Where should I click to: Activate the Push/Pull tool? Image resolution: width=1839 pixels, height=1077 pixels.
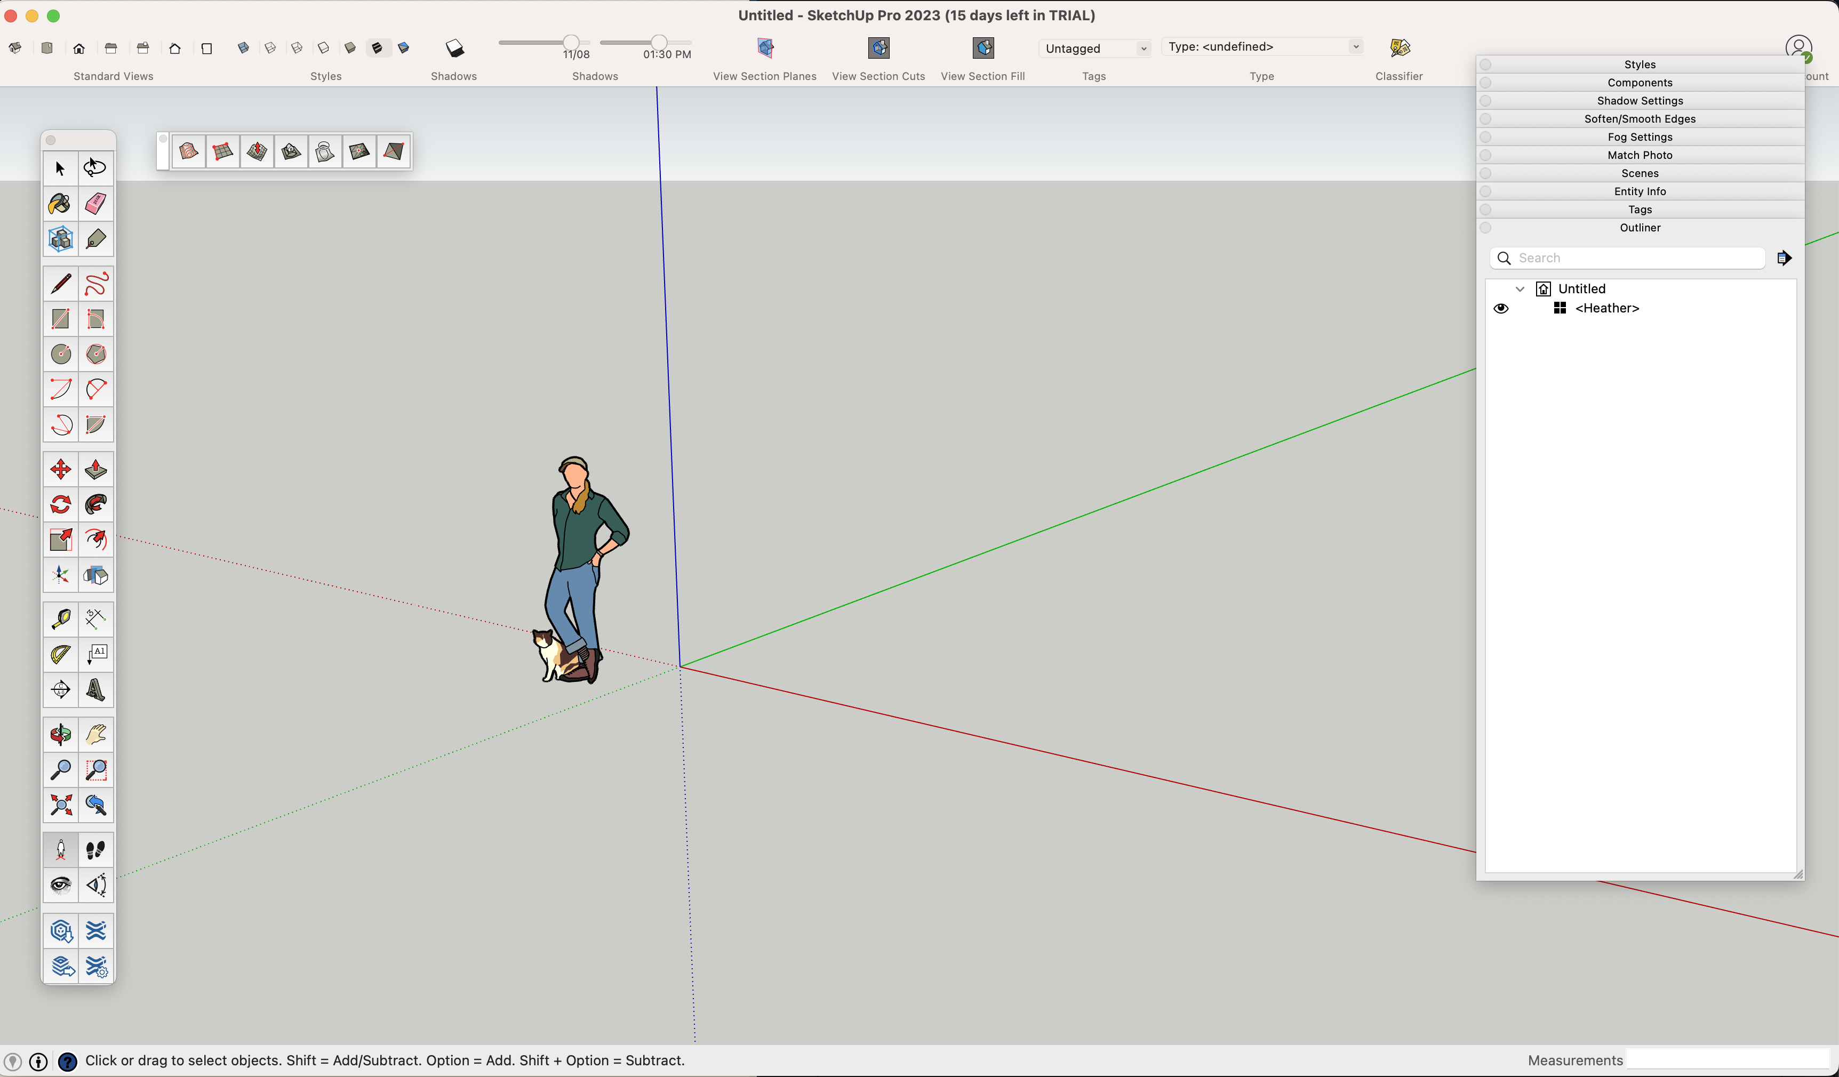(95, 469)
